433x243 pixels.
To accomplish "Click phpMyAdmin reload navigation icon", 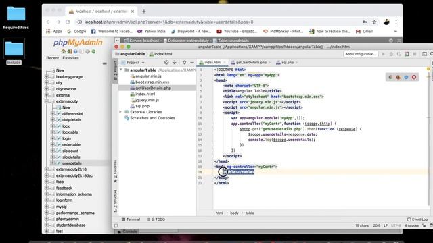I will click(93, 51).
